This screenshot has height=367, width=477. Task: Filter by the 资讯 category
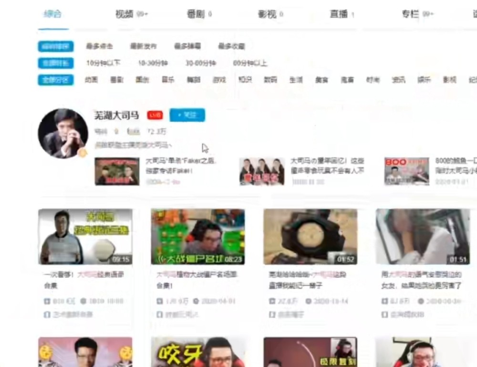pos(398,80)
